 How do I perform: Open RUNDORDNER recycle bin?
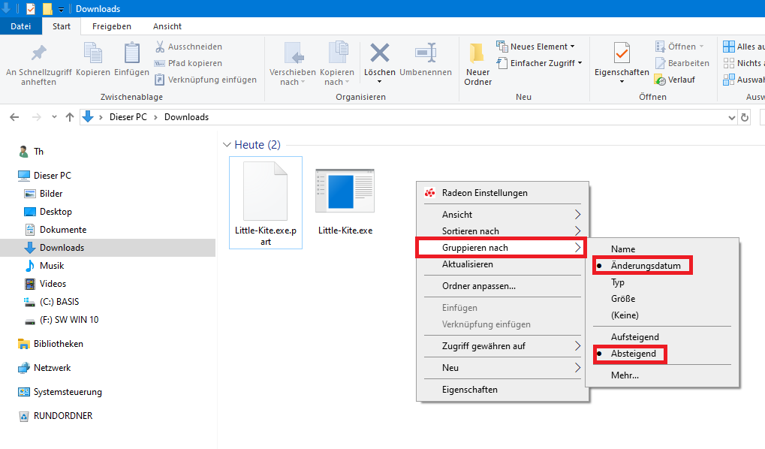55,416
